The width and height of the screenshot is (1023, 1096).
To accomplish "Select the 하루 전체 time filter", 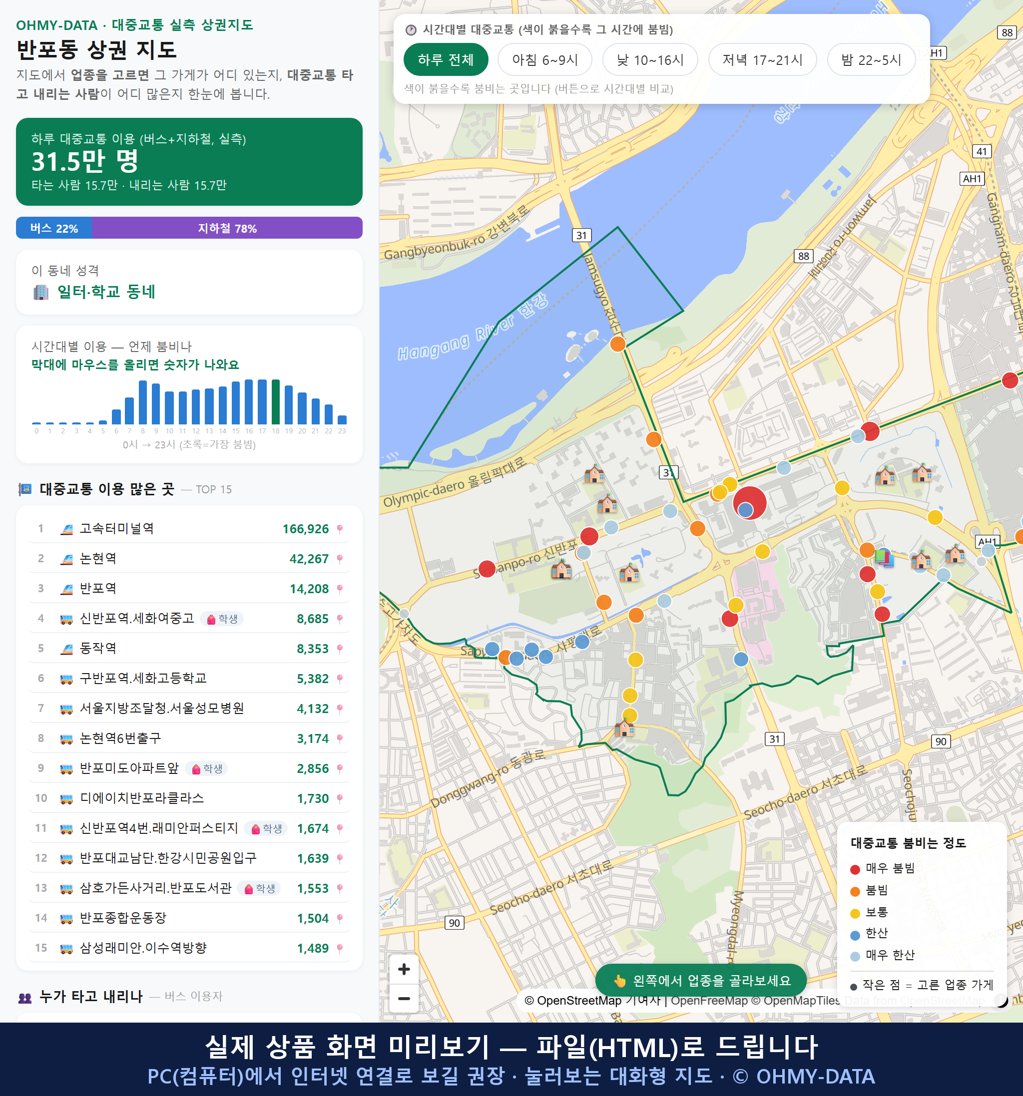I will [446, 59].
